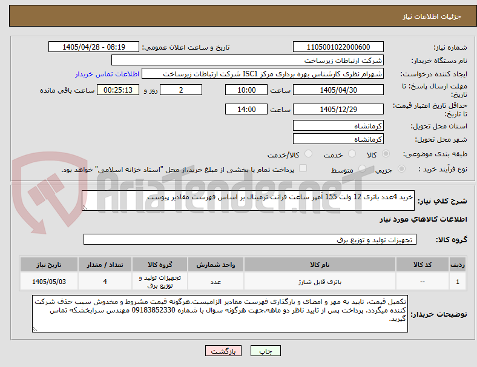Click the price validity time 14:00
Viewport: 477px width, 367px height.
coord(246,109)
